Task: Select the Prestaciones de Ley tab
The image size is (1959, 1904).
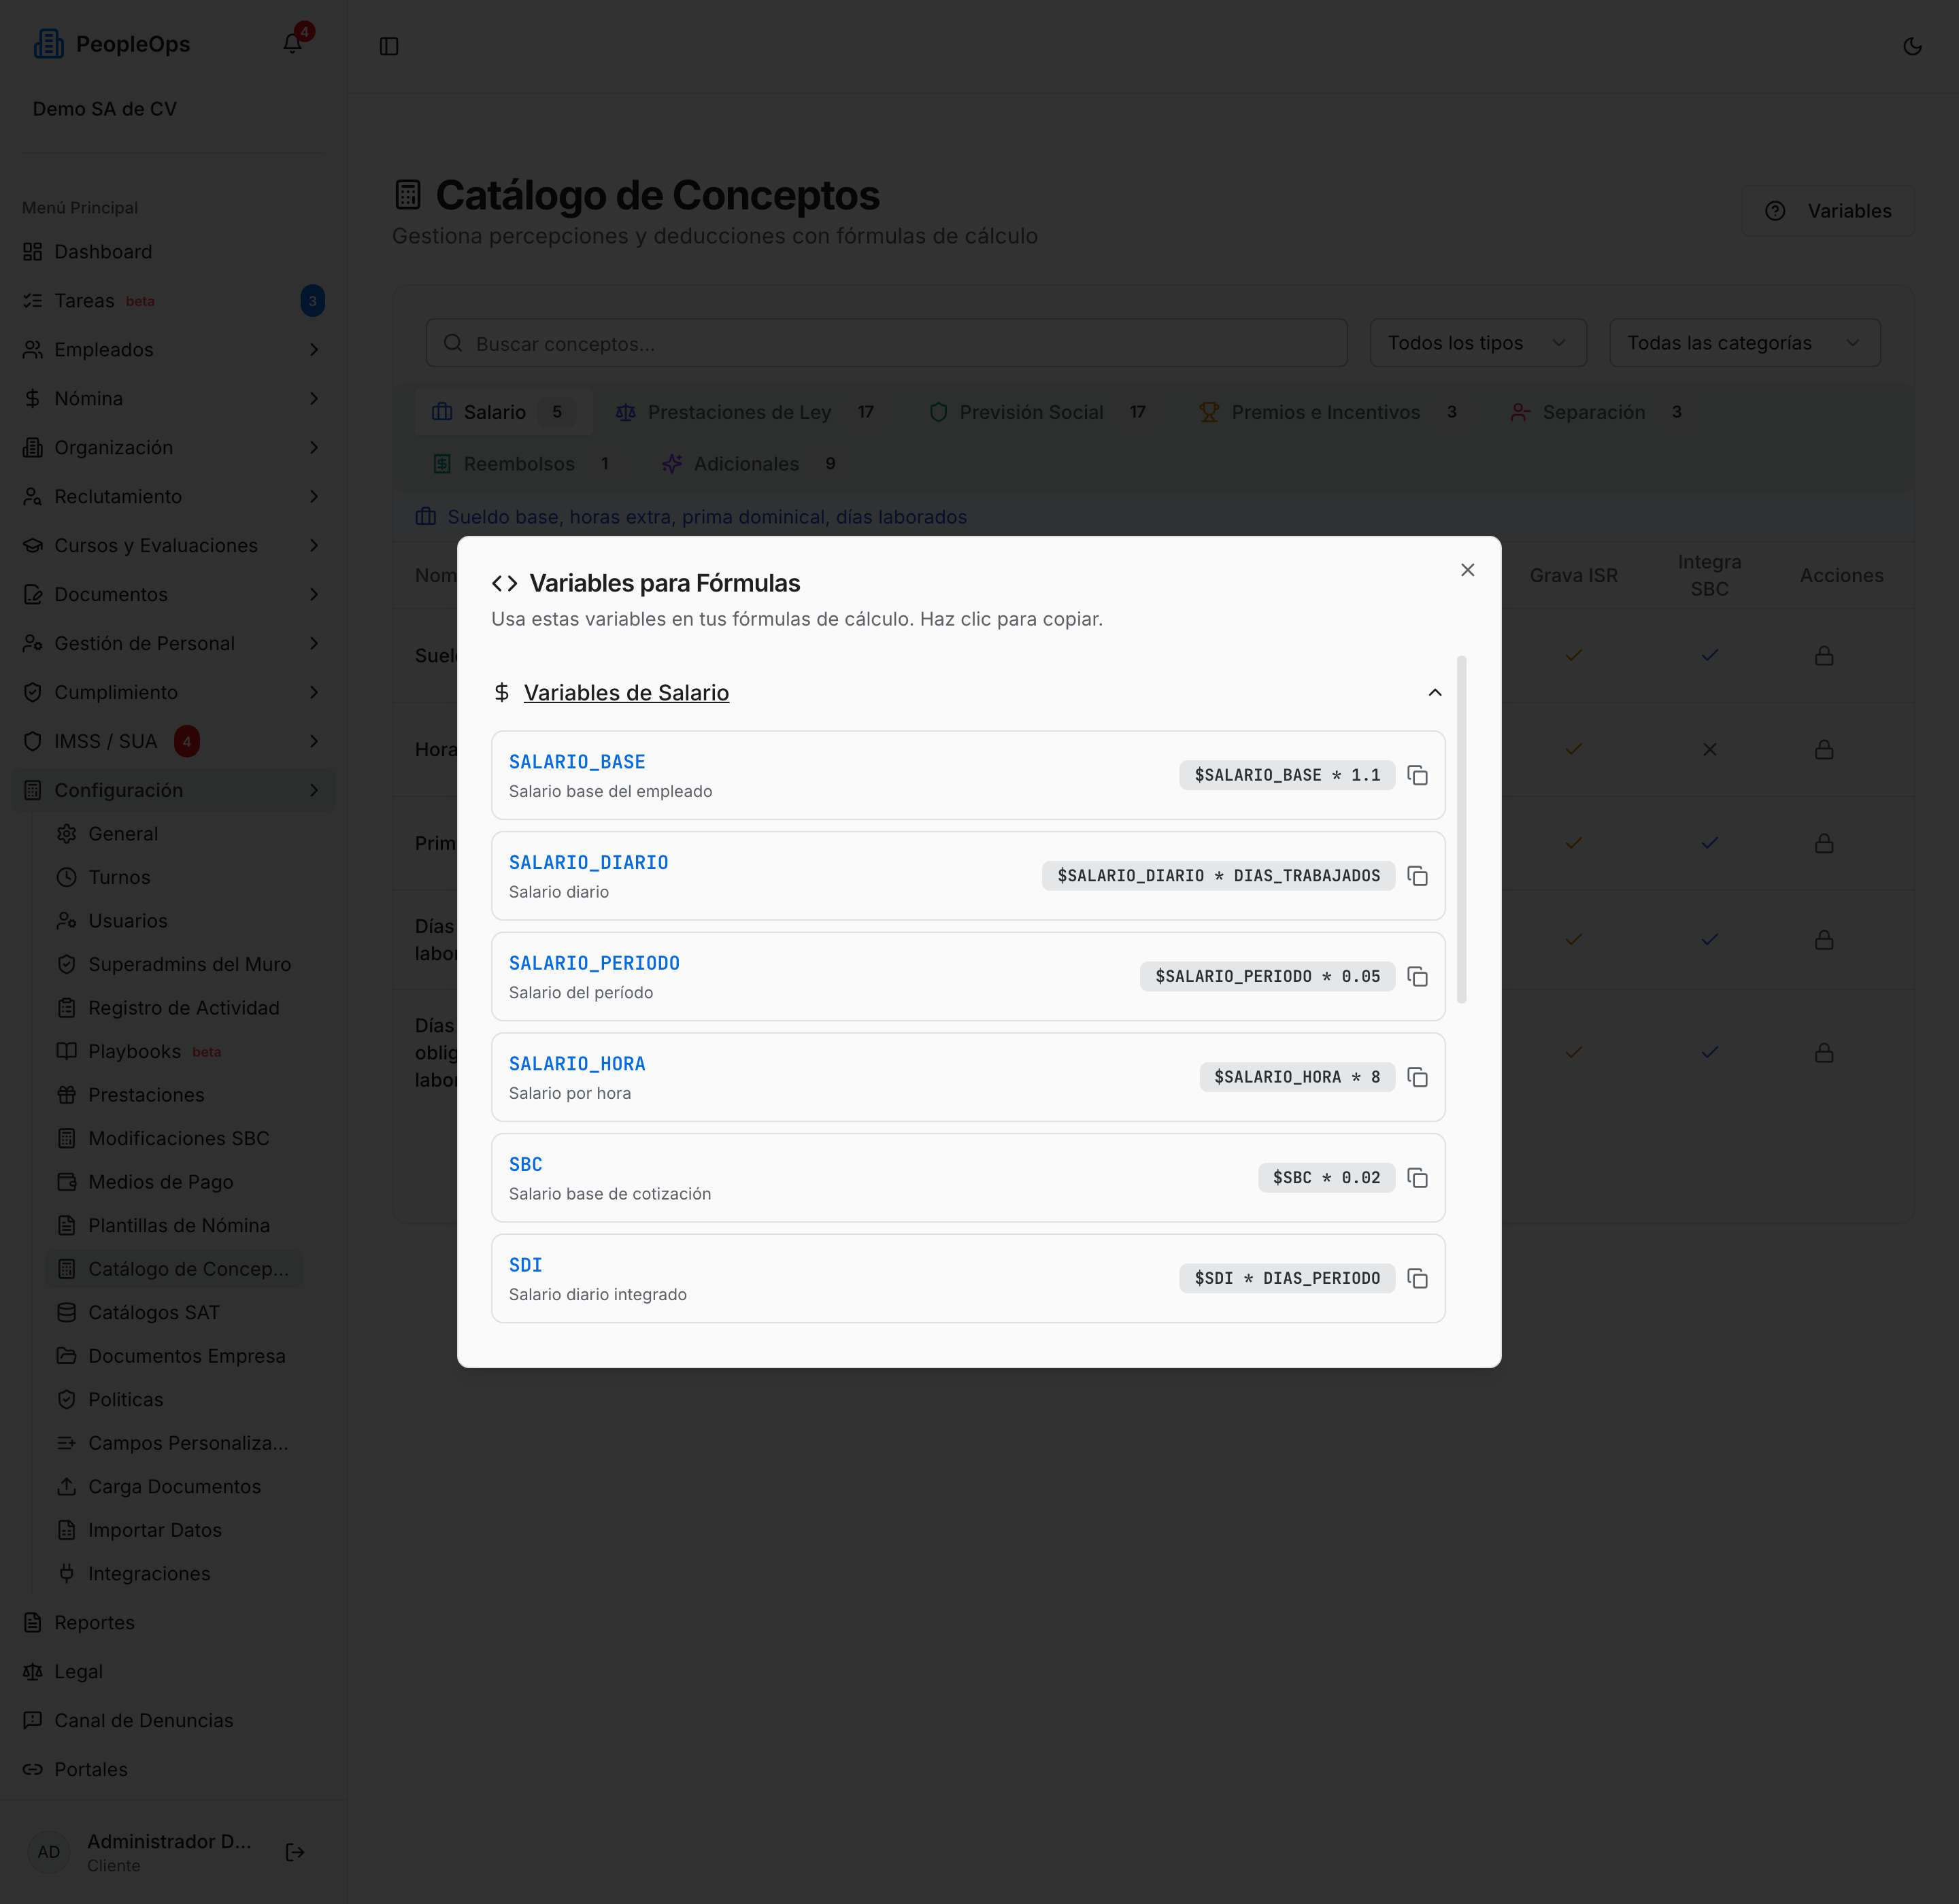Action: [746, 412]
